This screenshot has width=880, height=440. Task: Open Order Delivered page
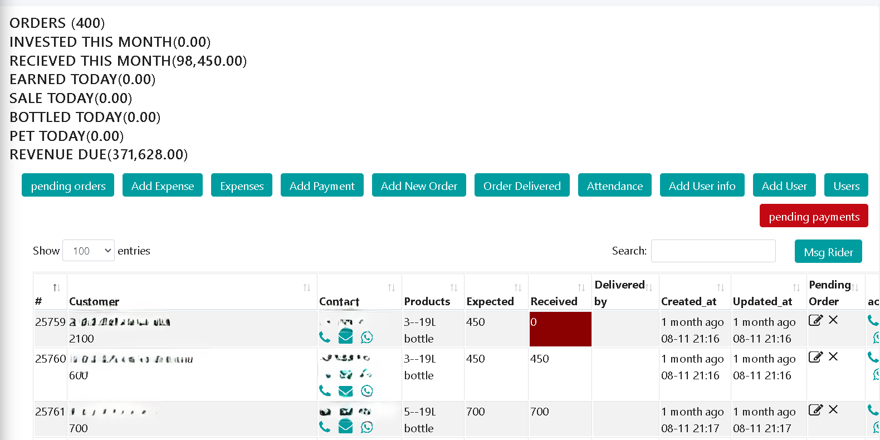point(522,185)
